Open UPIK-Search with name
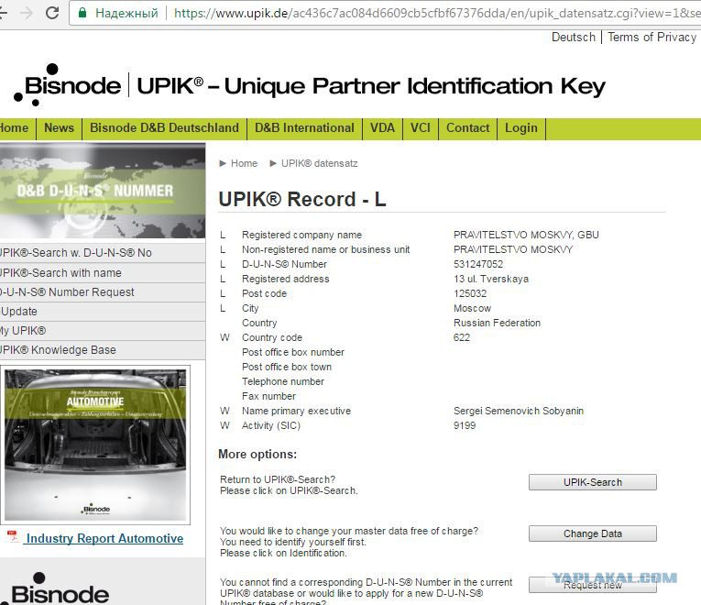This screenshot has width=701, height=605. coord(103,273)
